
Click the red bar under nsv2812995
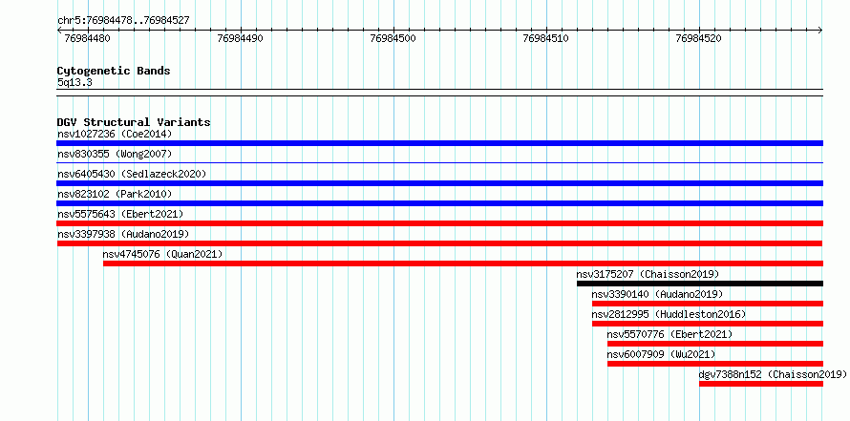(x=708, y=324)
